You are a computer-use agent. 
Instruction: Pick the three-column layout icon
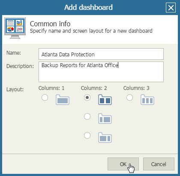(x=147, y=100)
